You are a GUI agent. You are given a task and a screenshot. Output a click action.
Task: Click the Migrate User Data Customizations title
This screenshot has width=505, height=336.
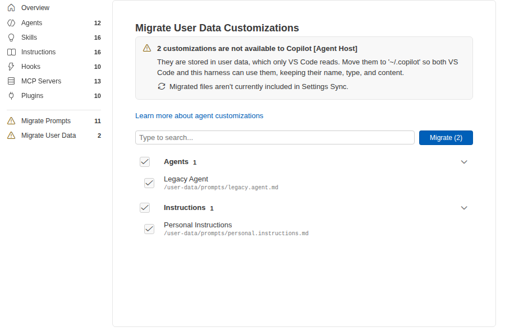[217, 28]
